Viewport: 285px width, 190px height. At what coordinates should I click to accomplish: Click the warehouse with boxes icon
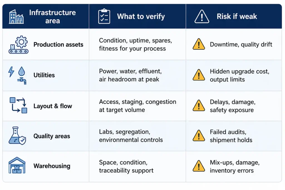click(17, 165)
